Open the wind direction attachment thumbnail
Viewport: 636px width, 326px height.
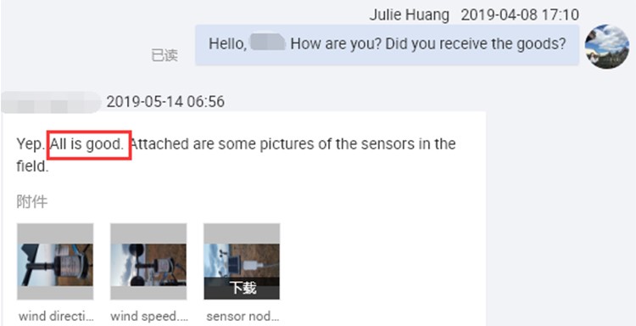[x=55, y=261]
